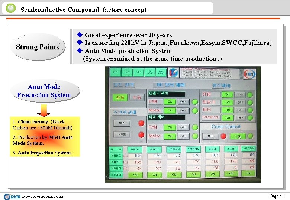The width and height of the screenshot is (290, 200).
Task: Select the grey 수동 manual mode button
Action: (x=137, y=97)
